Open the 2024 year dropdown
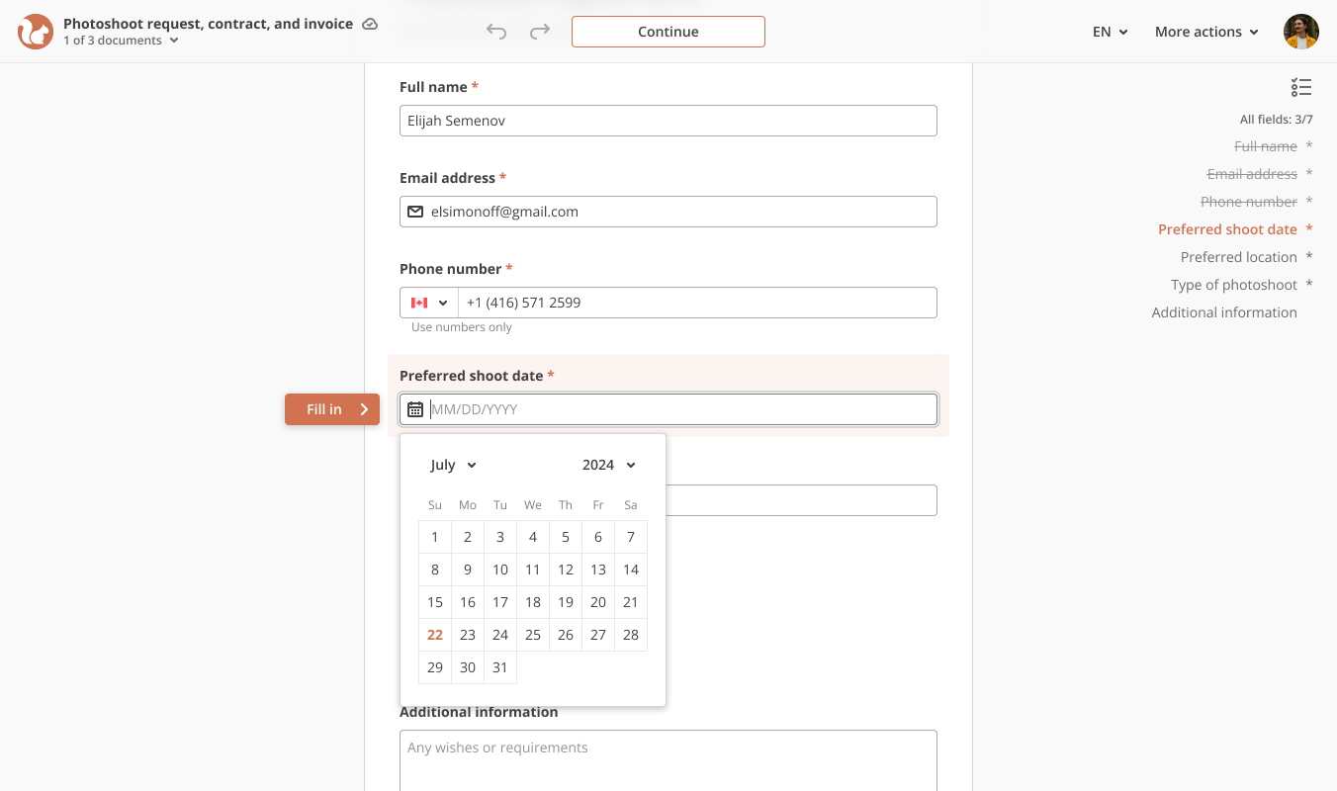Screen dimensions: 1337x791 point(609,465)
